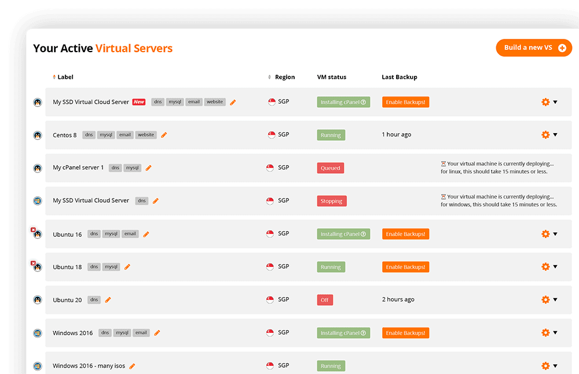Screen dimensions: 579x374
Task: Click the plus icon in Build a new VS
Action: tap(562, 48)
